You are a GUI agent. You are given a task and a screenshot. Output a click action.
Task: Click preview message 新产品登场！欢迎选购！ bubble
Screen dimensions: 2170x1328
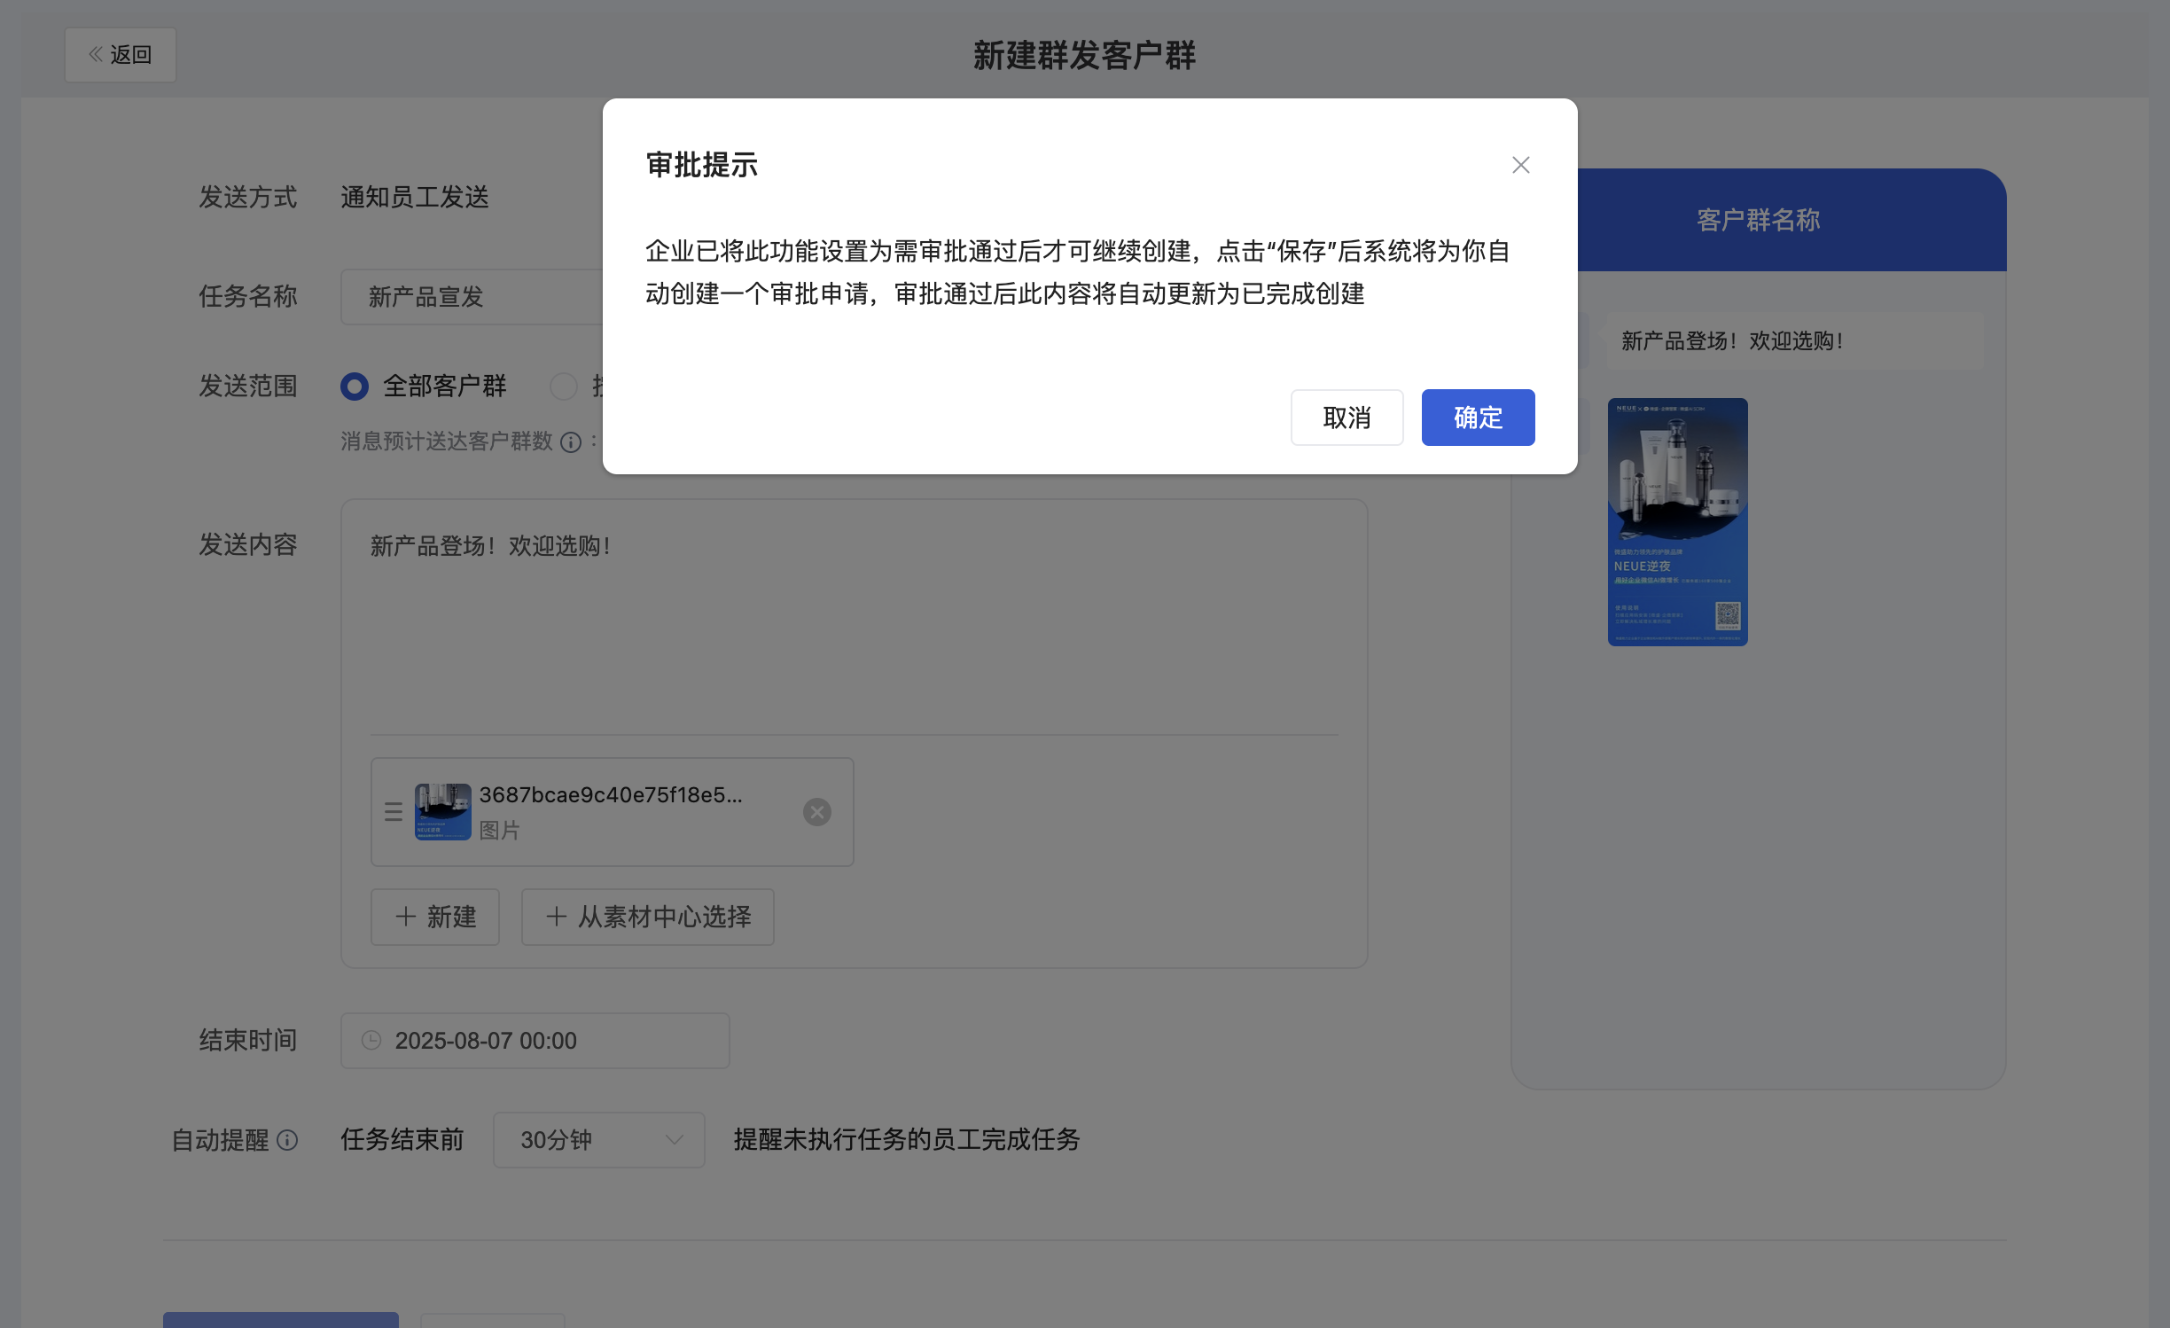1794,341
